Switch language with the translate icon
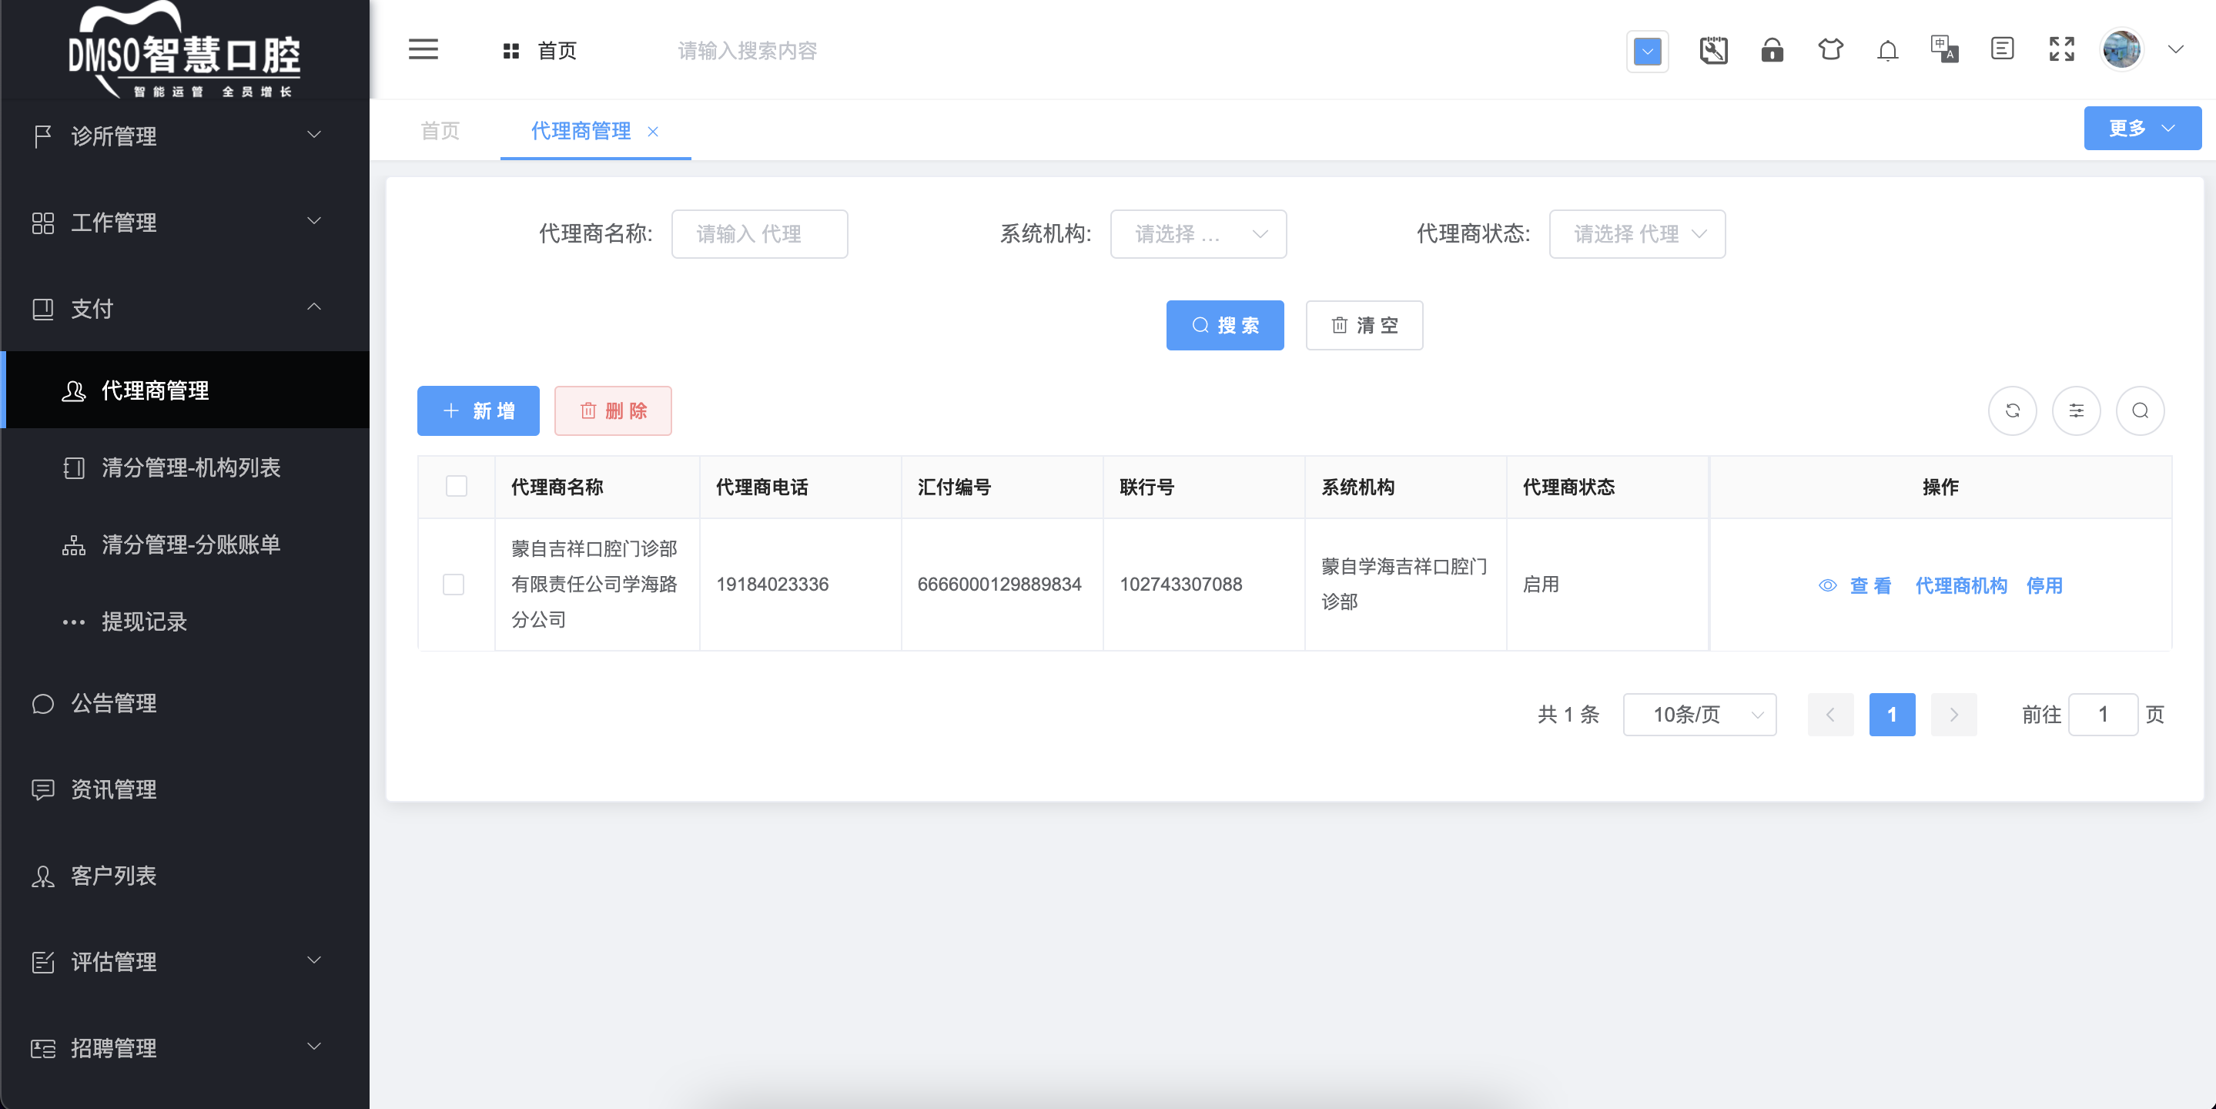2216x1109 pixels. (x=1944, y=50)
